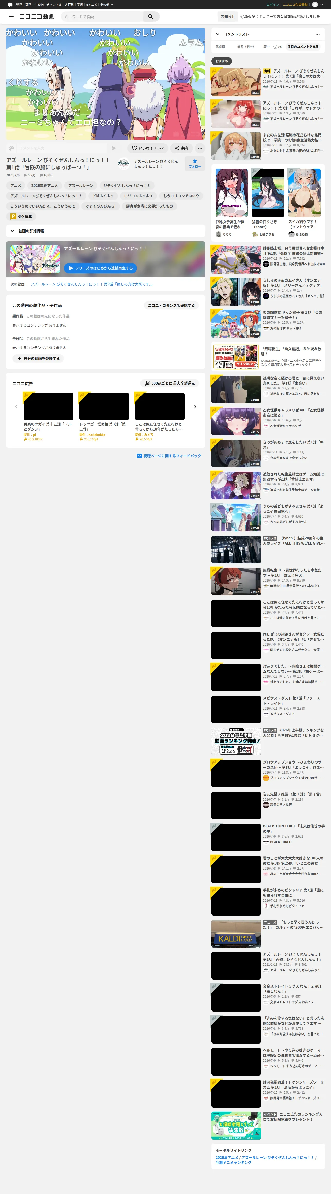This screenshot has width=331, height=1194.
Task: Click the Niconico TV icon in top bar
Action: [x=10, y=5]
